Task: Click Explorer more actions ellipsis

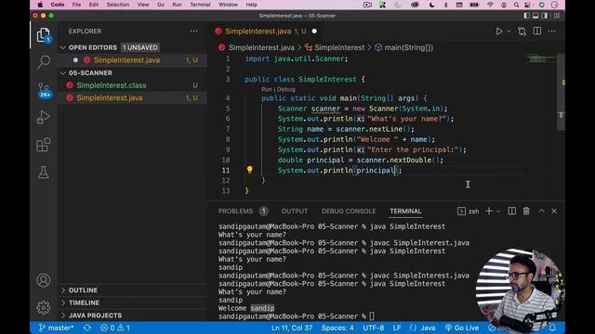Action: 194,31
